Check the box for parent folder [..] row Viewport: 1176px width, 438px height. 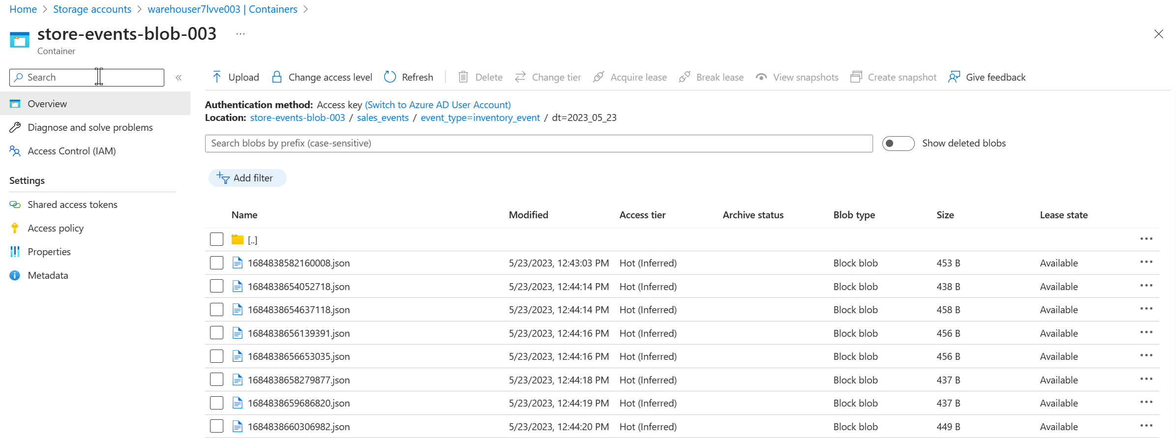point(216,239)
